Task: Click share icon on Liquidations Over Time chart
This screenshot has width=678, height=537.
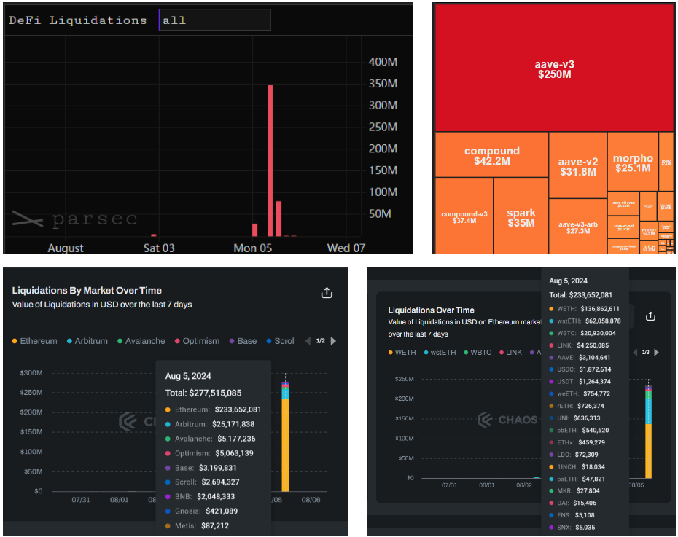Action: pos(651,316)
